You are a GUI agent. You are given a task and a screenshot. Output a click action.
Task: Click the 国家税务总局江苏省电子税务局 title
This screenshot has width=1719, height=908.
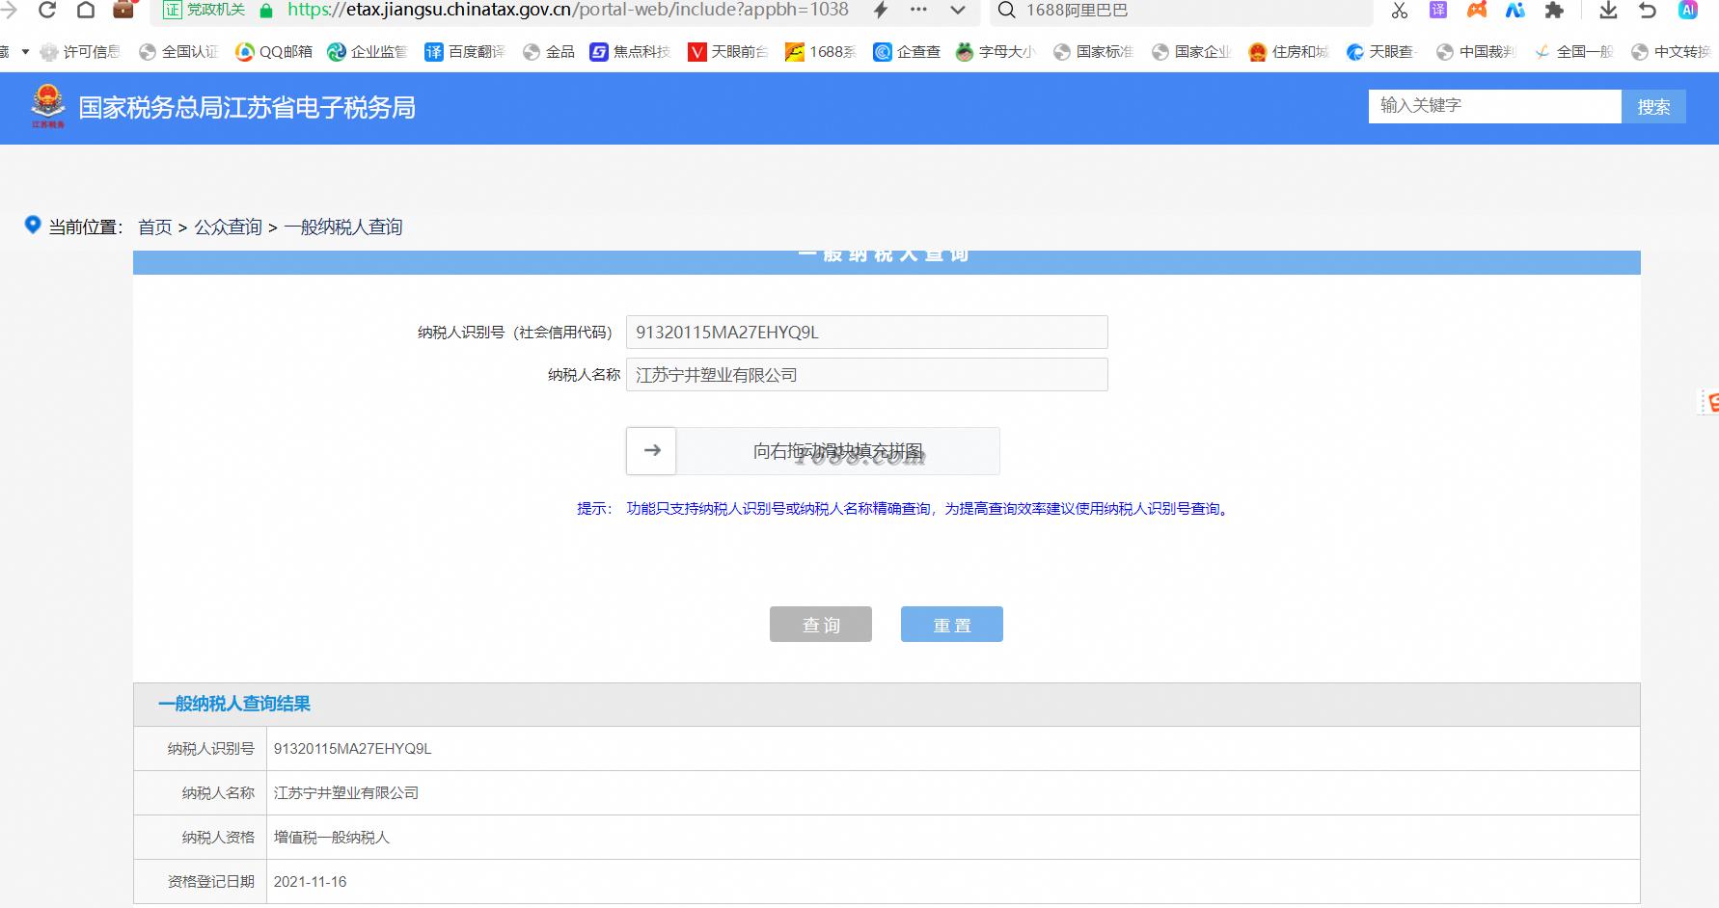click(x=247, y=107)
